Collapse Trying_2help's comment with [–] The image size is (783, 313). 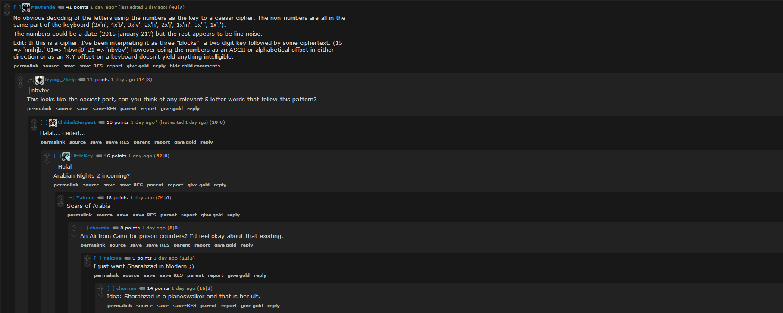tap(31, 80)
